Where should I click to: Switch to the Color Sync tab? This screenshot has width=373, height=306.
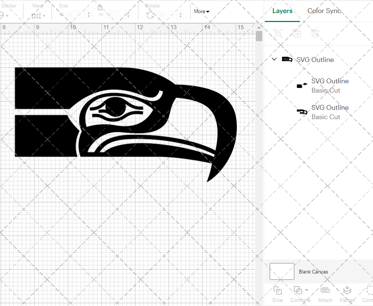point(324,11)
